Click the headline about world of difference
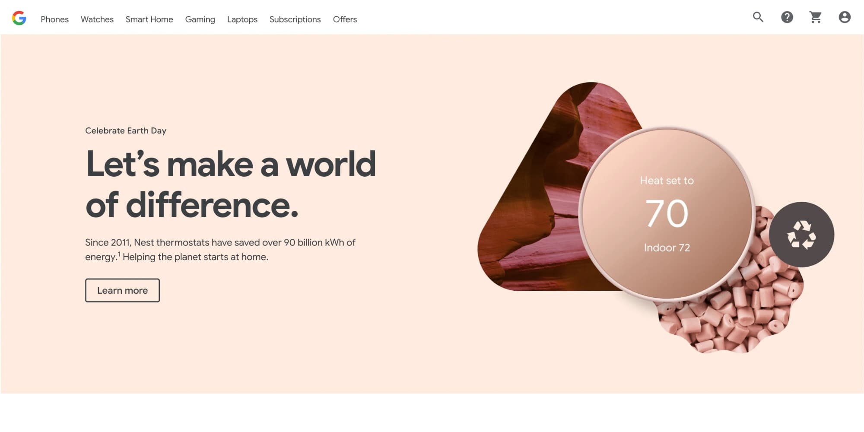The height and width of the screenshot is (432, 864). (231, 184)
